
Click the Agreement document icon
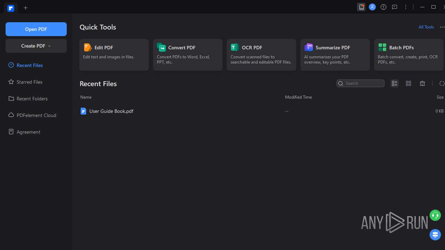coord(11,132)
